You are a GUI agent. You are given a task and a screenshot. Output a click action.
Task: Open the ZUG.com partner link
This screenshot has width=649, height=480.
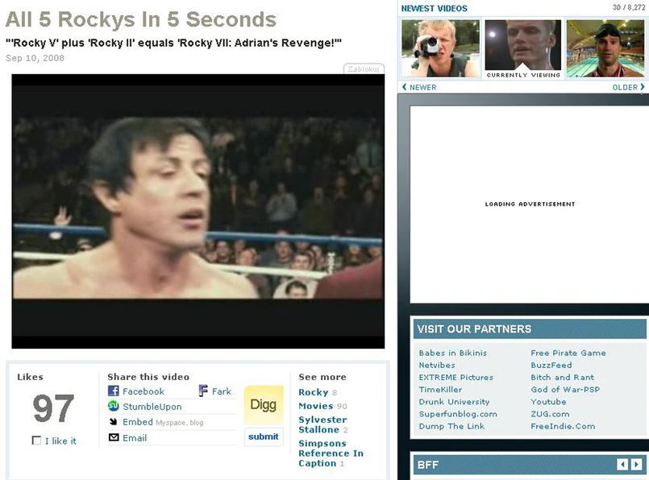[x=550, y=414]
